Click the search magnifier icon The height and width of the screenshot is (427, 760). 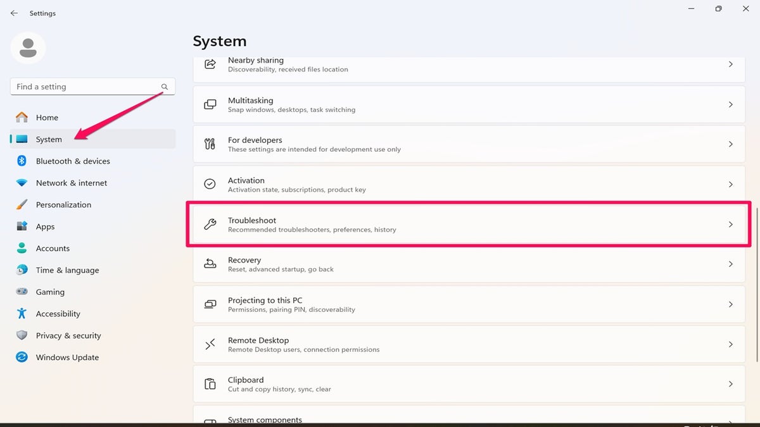click(165, 87)
